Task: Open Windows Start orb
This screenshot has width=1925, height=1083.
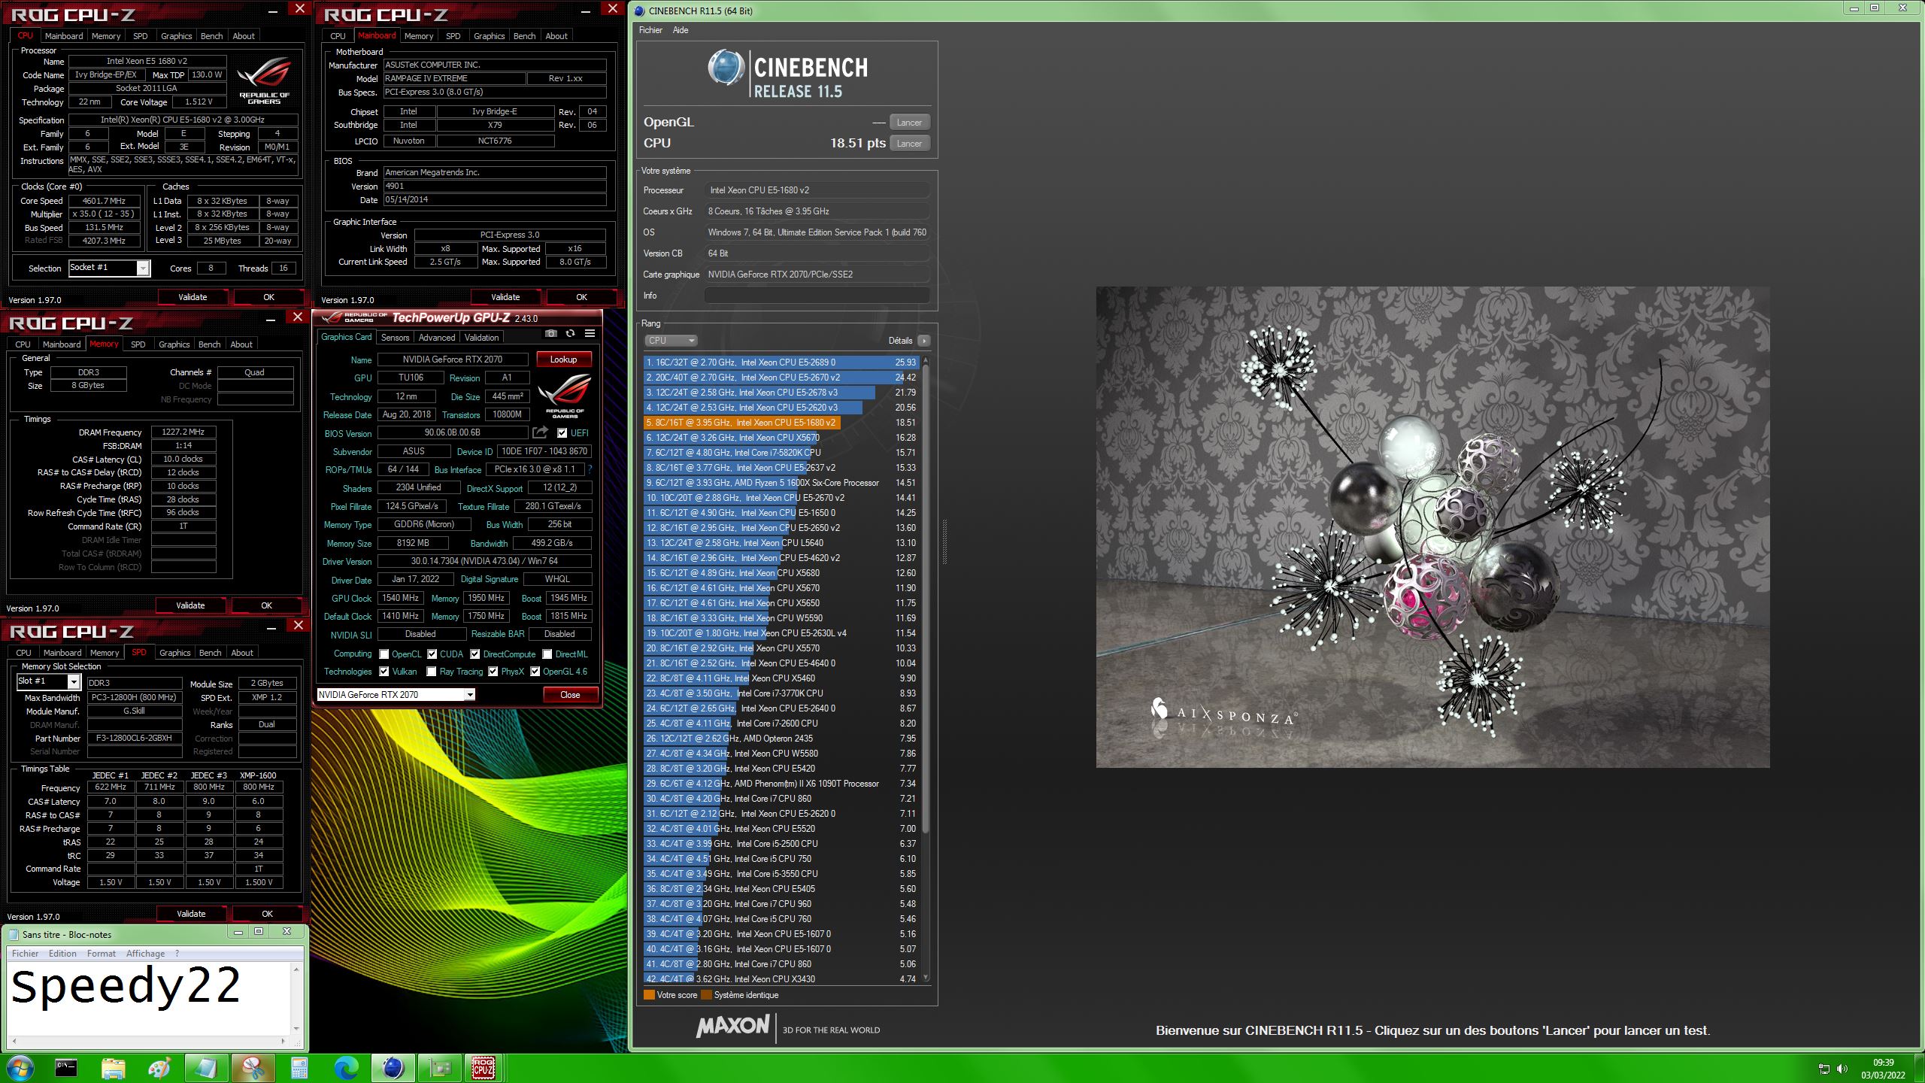Action: pos(20,1067)
